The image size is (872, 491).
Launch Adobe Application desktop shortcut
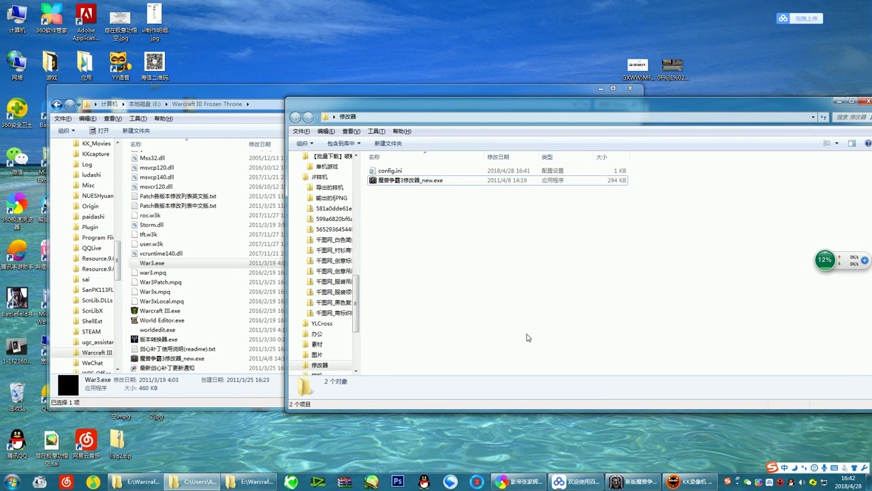86,22
